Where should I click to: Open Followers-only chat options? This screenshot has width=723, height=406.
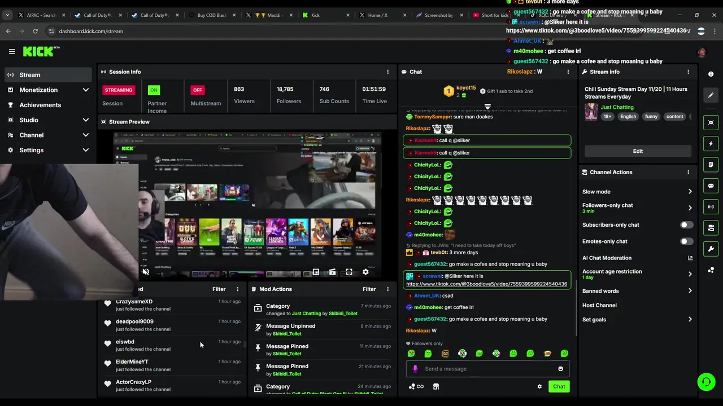(637, 208)
